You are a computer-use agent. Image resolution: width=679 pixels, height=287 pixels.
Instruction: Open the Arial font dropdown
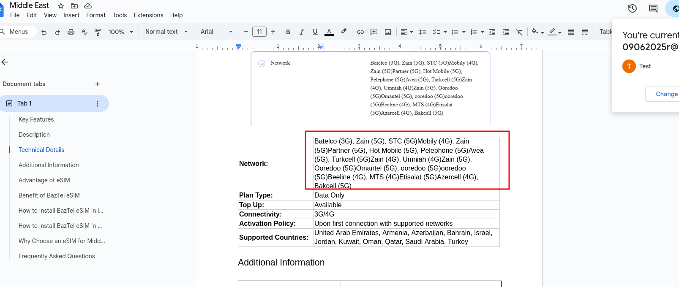point(217,32)
